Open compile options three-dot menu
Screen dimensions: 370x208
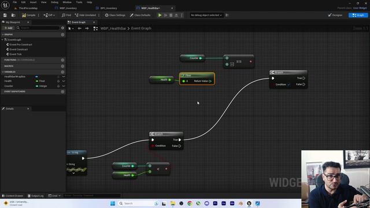[x=39, y=15]
